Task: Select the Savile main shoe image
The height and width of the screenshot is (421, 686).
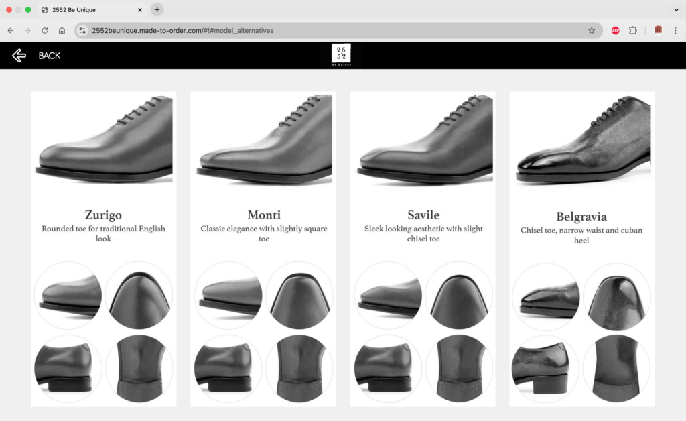Action: 423,139
